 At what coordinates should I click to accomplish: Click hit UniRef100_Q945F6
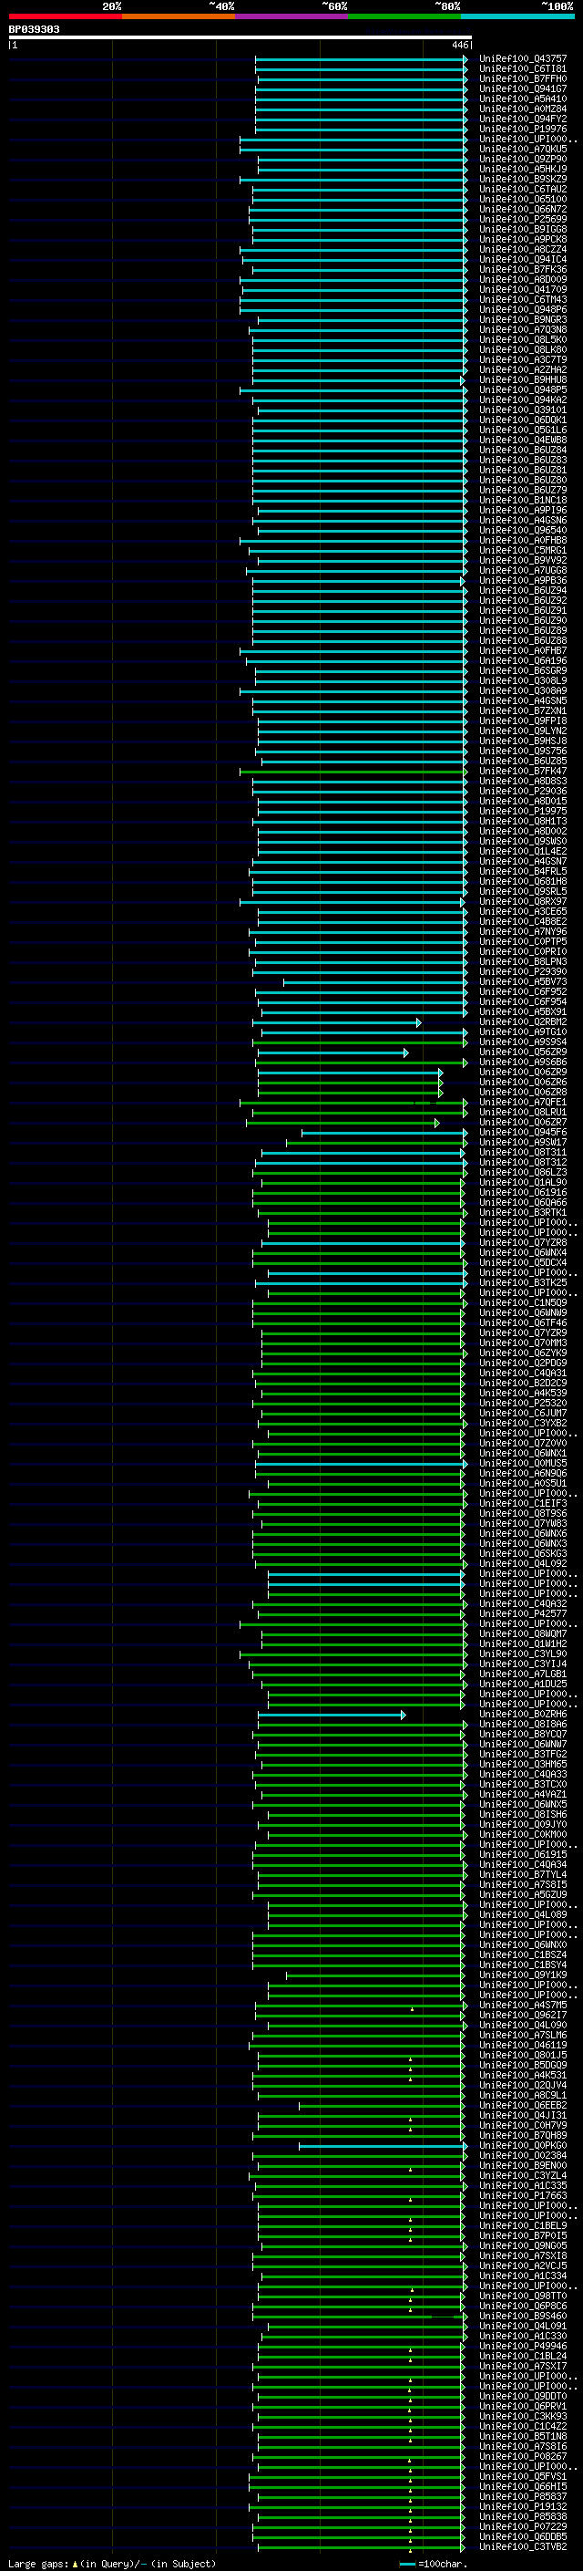tap(523, 1133)
